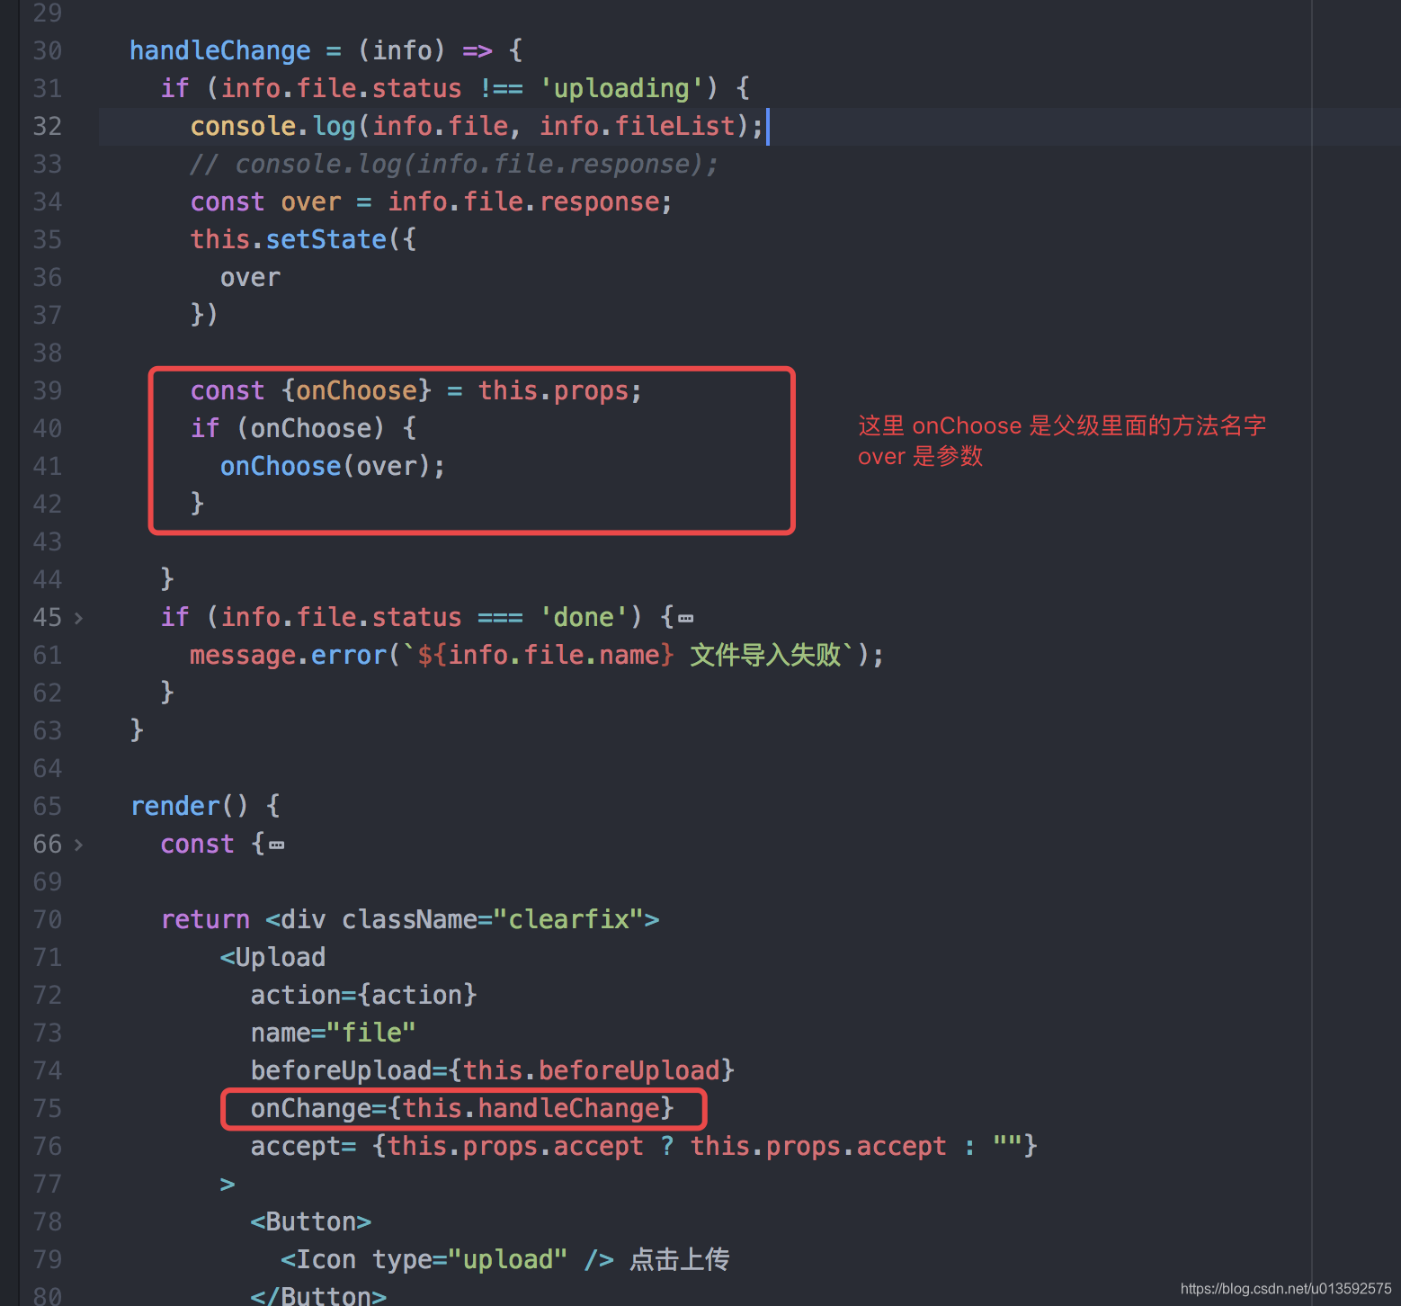
Task: Click 点击上传 text on line 79
Action: tap(679, 1259)
